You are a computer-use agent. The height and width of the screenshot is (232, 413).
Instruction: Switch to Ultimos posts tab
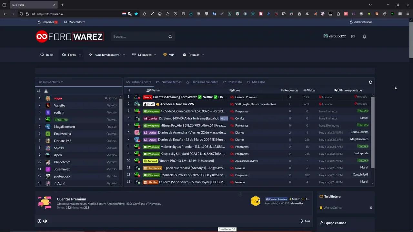pos(139,82)
